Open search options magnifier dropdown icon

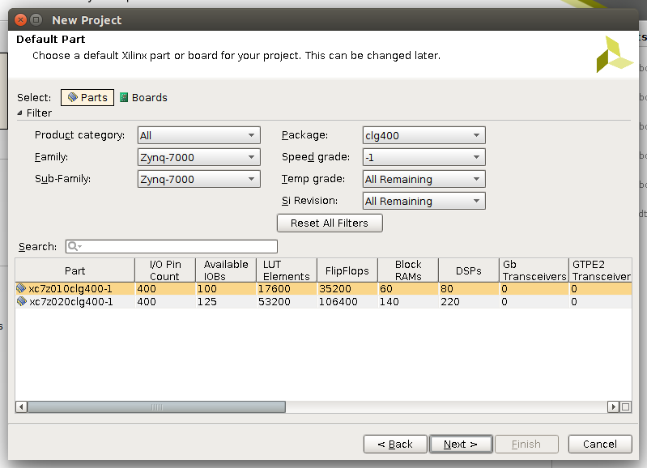pos(74,246)
